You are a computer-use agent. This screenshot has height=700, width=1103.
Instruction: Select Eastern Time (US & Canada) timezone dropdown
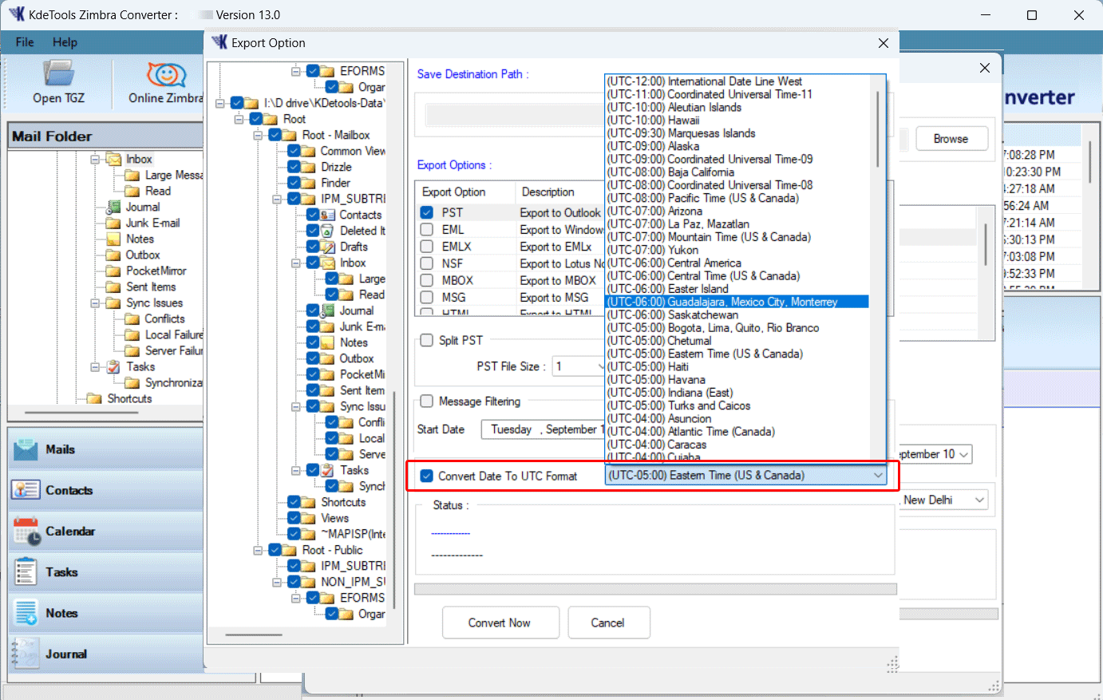pos(748,475)
